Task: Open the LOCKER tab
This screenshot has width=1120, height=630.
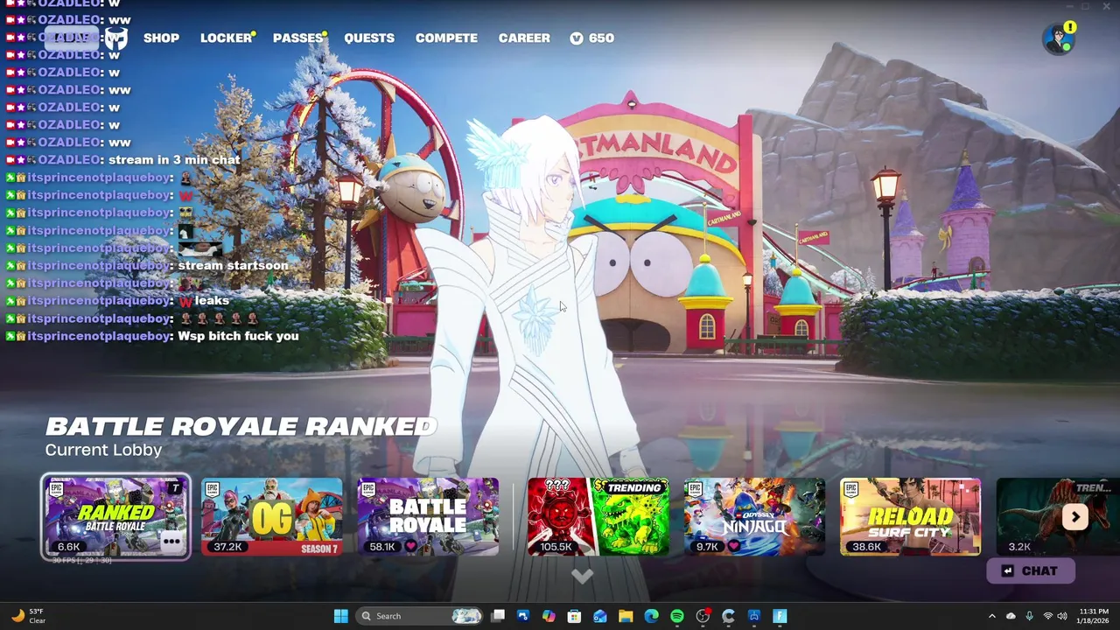Action: (x=227, y=38)
